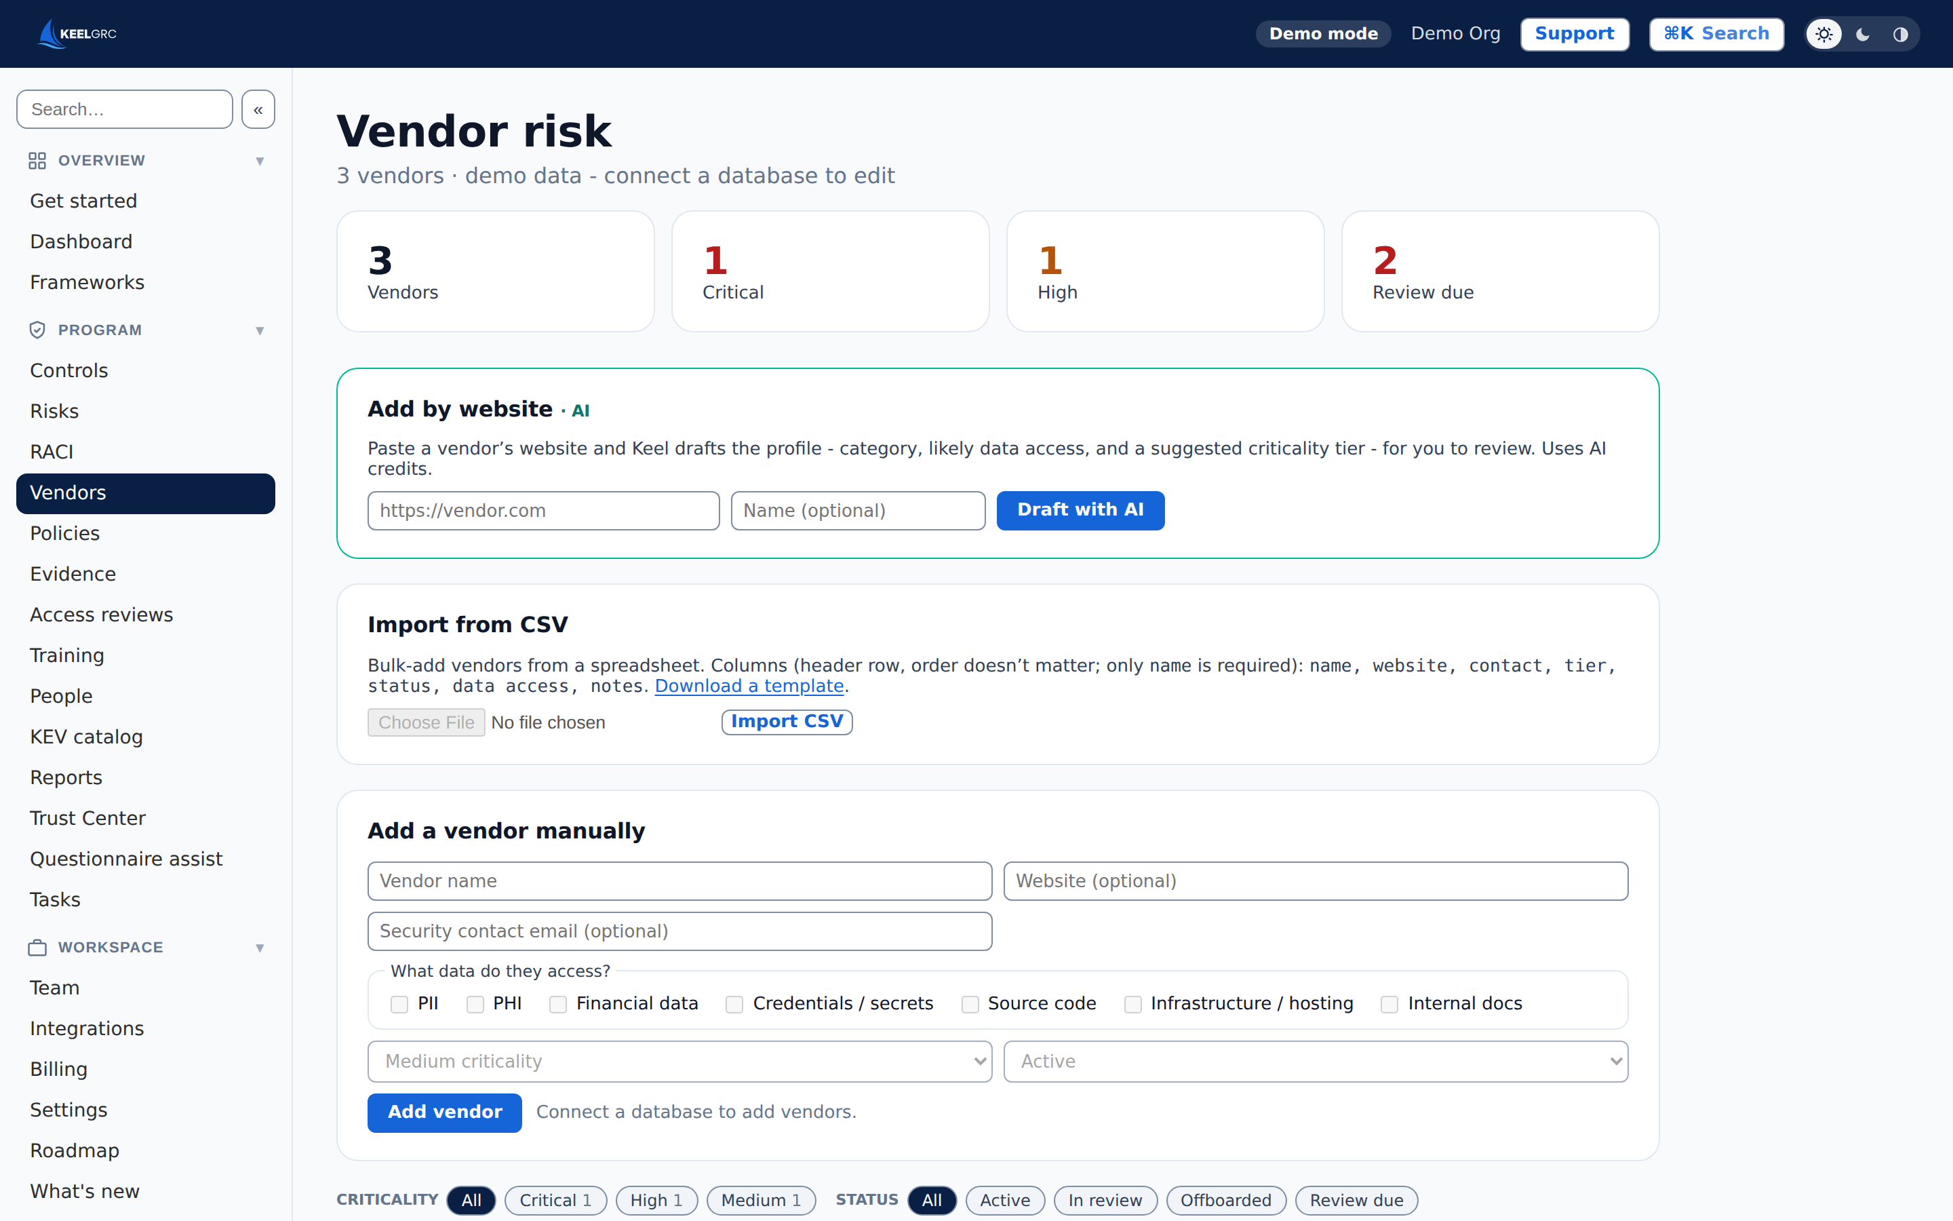
Task: Focus Security contact email field
Action: tap(679, 931)
